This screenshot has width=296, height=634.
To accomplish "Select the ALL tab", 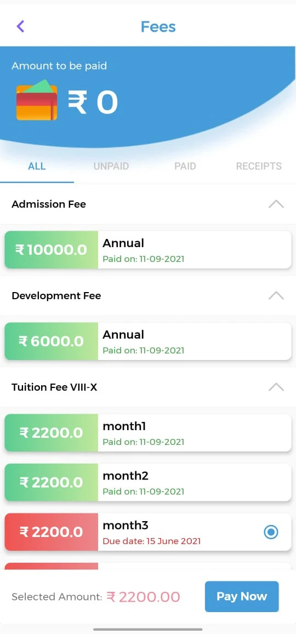I will click(x=37, y=166).
